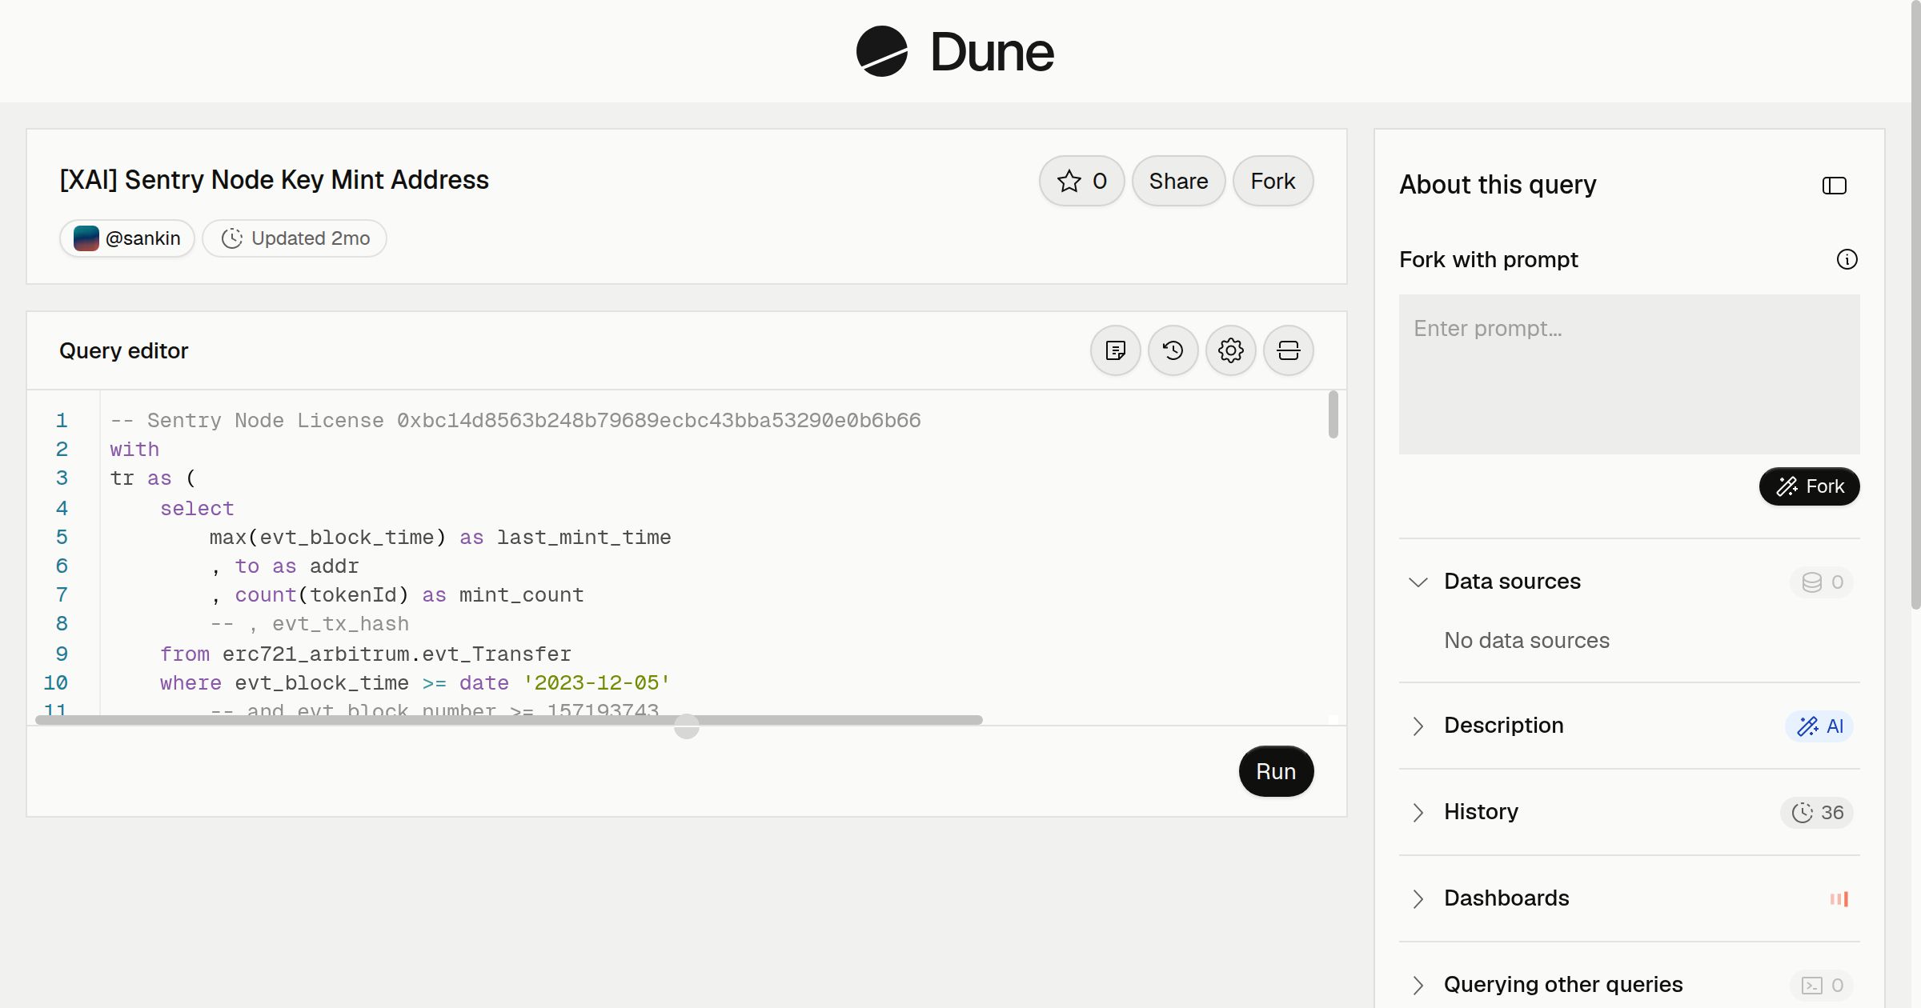Click the data sources count badge
This screenshot has width=1921, height=1008.
[x=1822, y=582]
